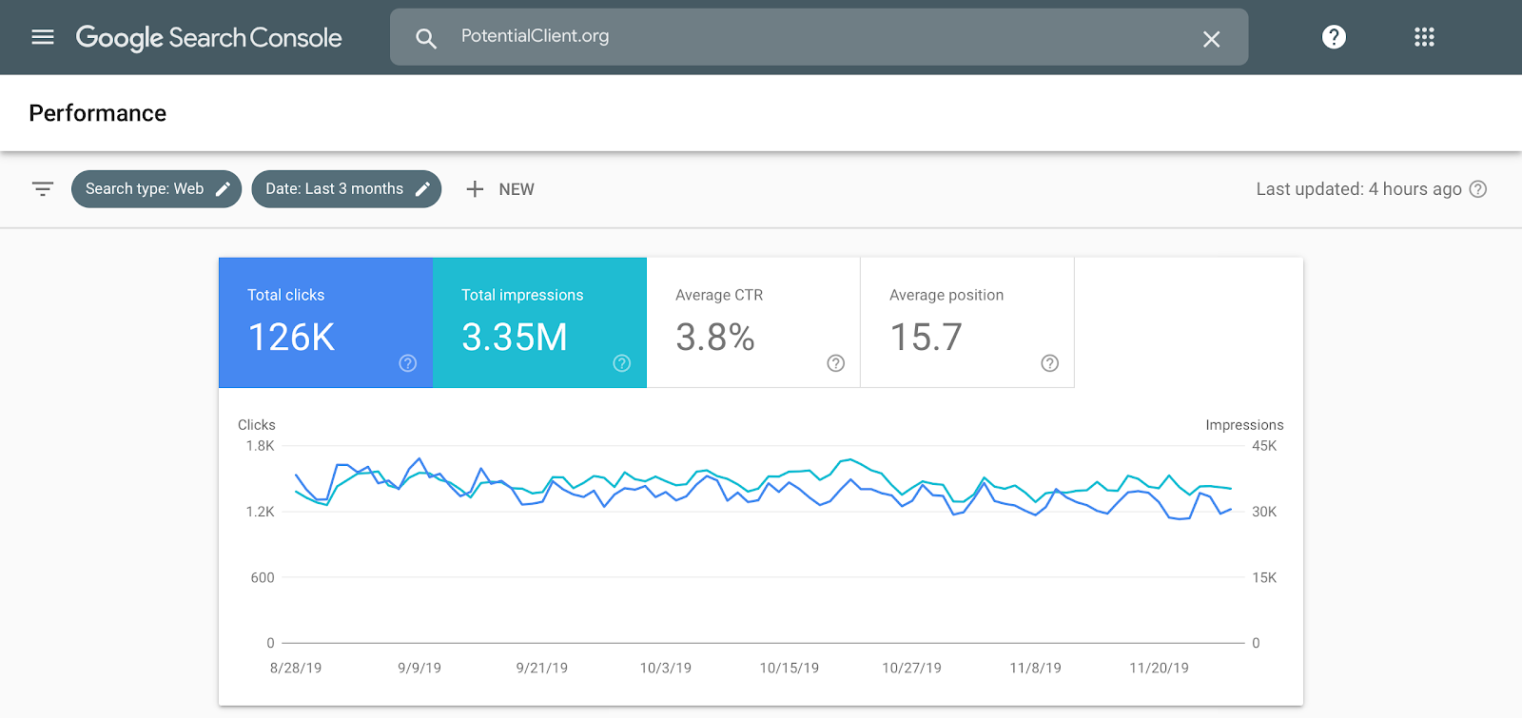Open the Date: Last 3 months chip
Screen dimensions: 1522x718
click(x=346, y=189)
